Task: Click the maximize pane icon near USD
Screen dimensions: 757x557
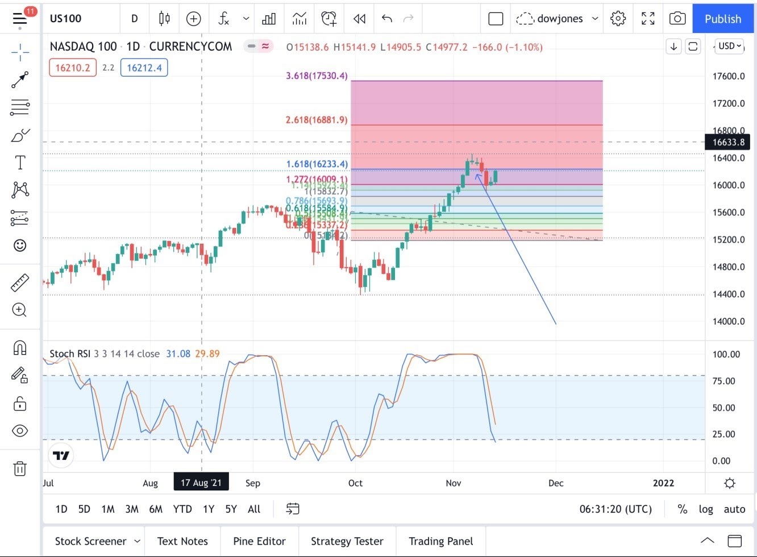Action: [693, 47]
